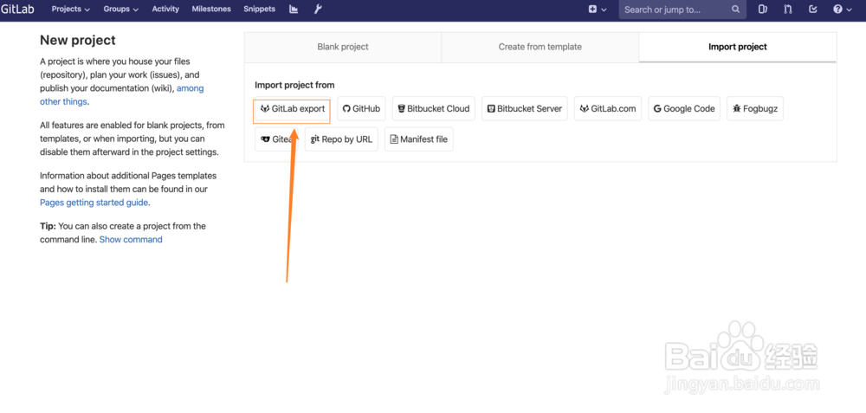Switch to the Blank project tab
Screen dimensions: 866x413
point(343,47)
